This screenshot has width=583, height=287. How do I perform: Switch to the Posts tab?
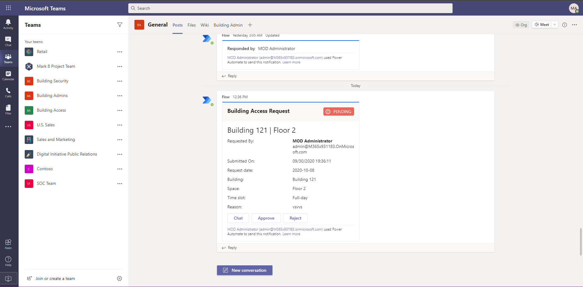pyautogui.click(x=177, y=25)
